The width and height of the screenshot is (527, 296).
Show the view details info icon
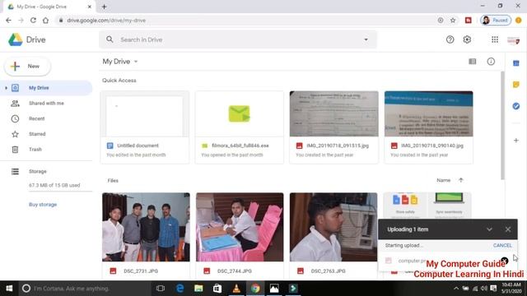tap(491, 62)
